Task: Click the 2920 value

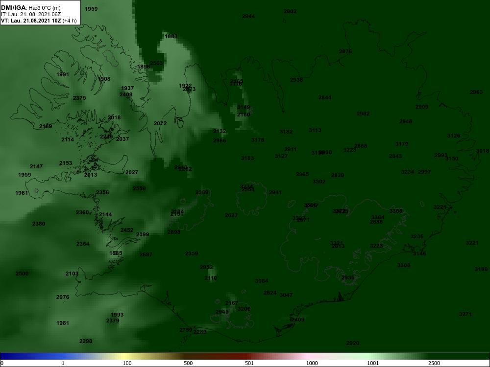Action: [353, 343]
